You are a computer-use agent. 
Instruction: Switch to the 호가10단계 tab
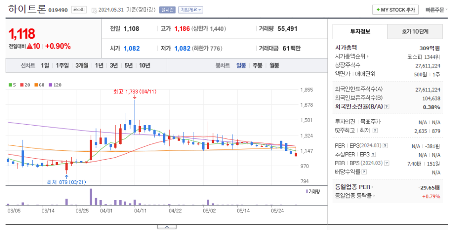point(415,32)
